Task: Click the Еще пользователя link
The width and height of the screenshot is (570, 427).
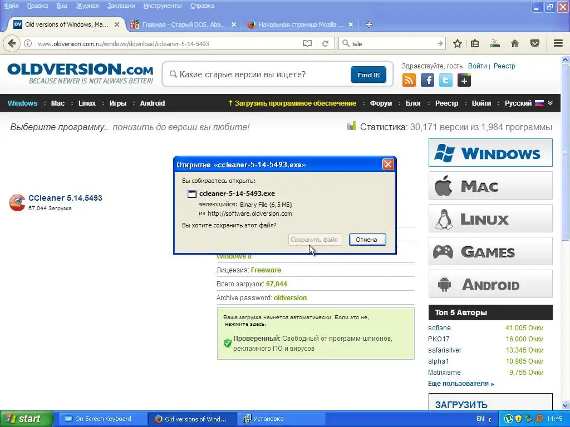Action: pyautogui.click(x=461, y=384)
